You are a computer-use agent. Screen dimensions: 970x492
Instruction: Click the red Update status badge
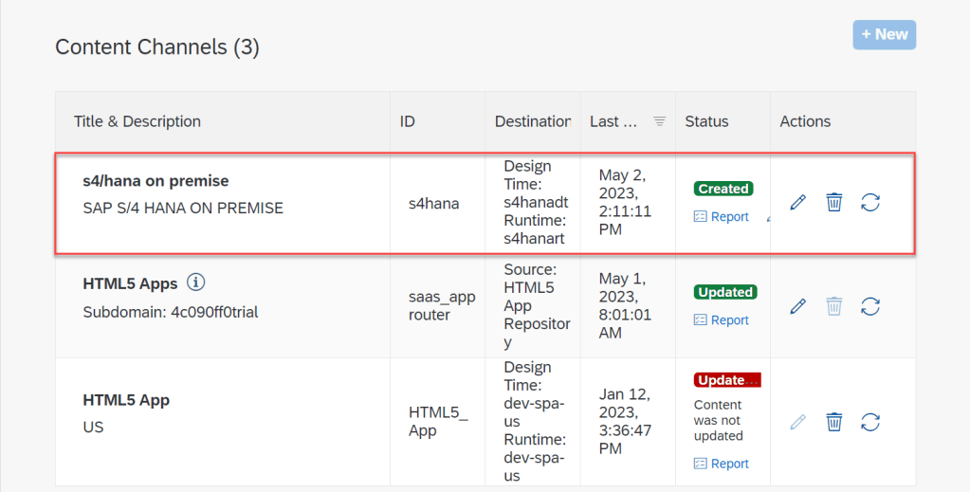[x=727, y=380]
